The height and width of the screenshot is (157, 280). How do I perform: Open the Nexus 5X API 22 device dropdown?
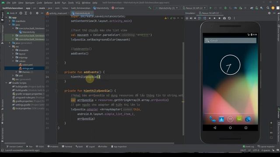194,8
